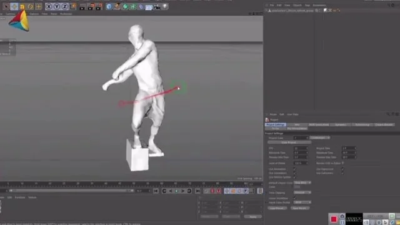
Task: Click the Save Preset button
Action: (x=300, y=208)
